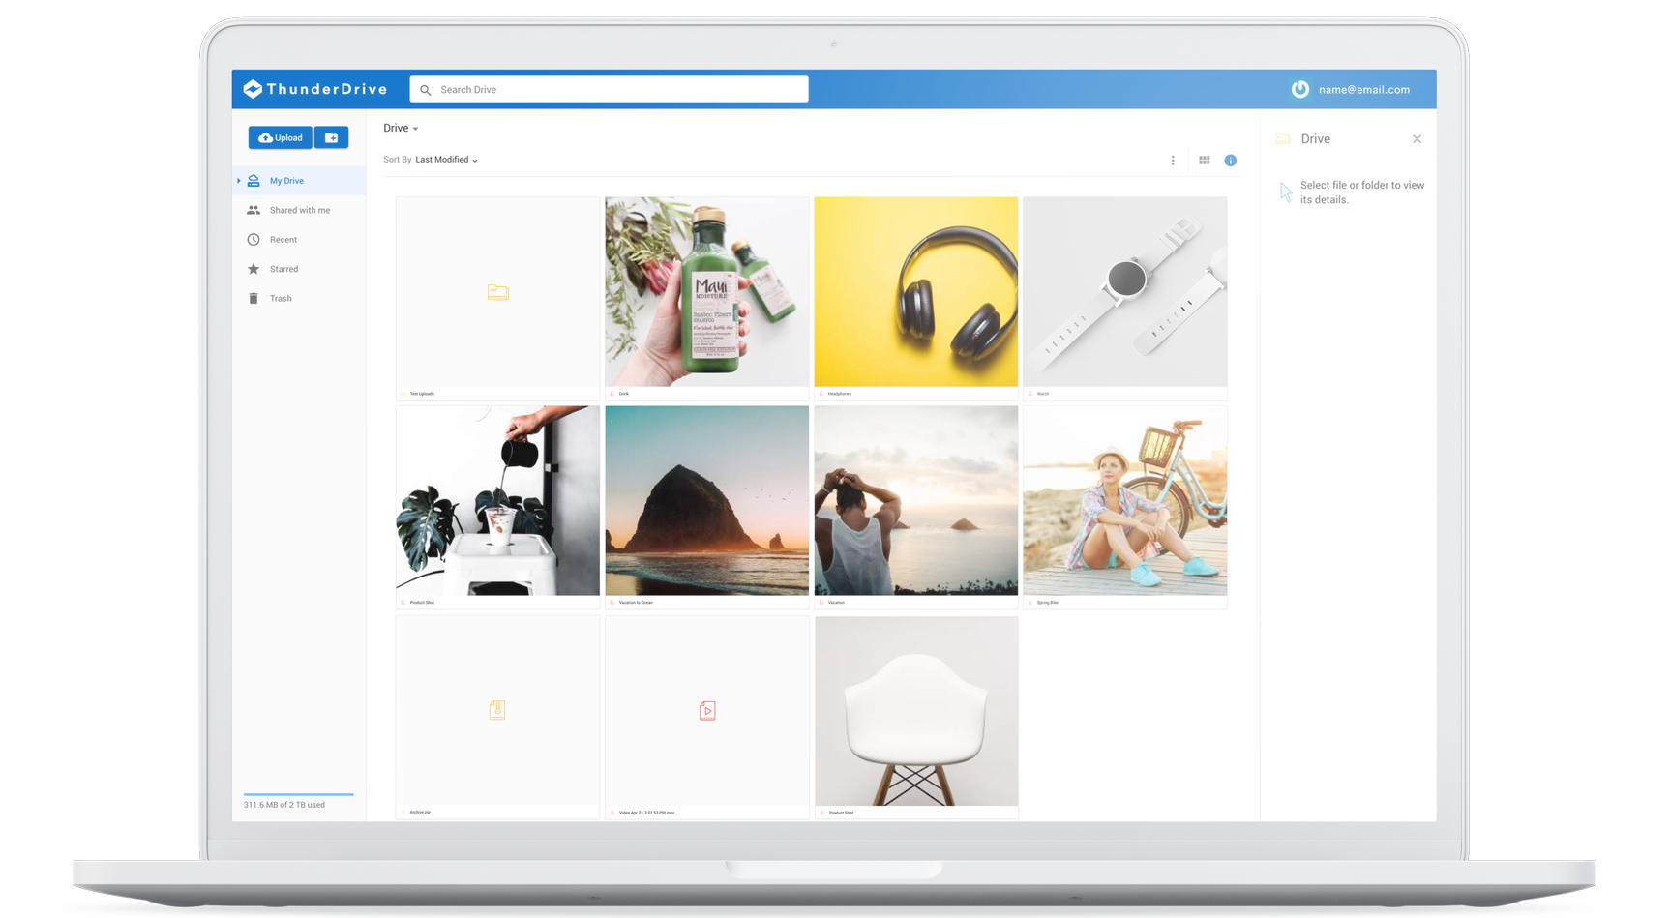The width and height of the screenshot is (1671, 918).
Task: Select the Drink shampoo bottle thumbnail
Action: (707, 292)
